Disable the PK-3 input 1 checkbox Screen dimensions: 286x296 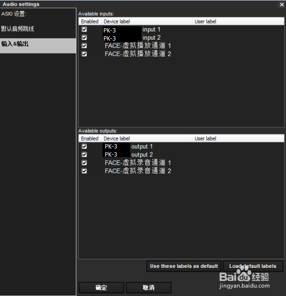(x=84, y=29)
